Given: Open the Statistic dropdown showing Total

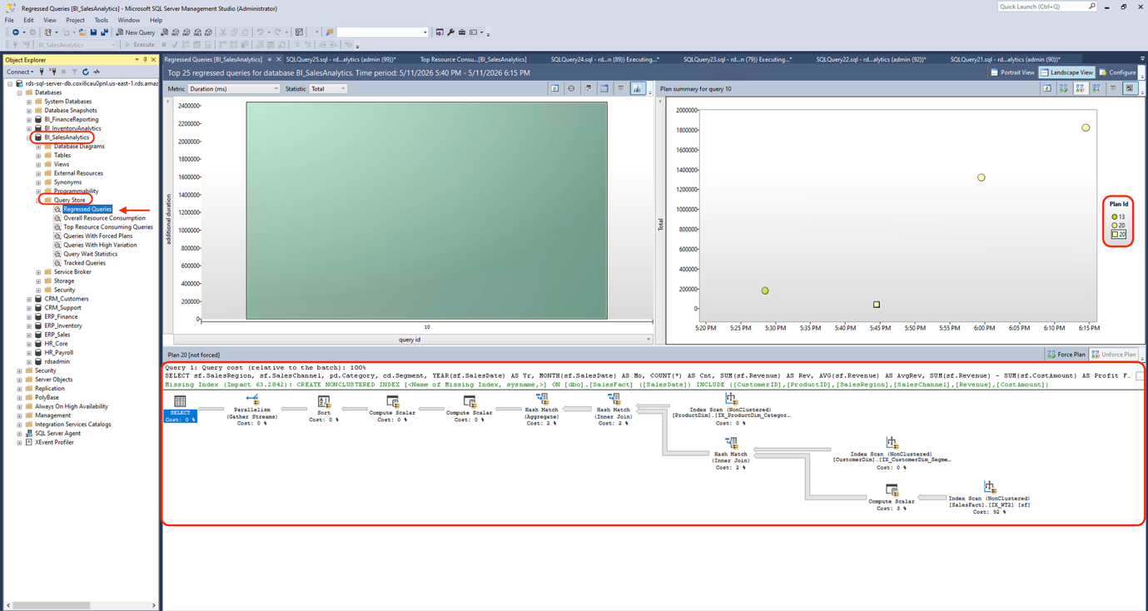Looking at the screenshot, I should pos(328,88).
